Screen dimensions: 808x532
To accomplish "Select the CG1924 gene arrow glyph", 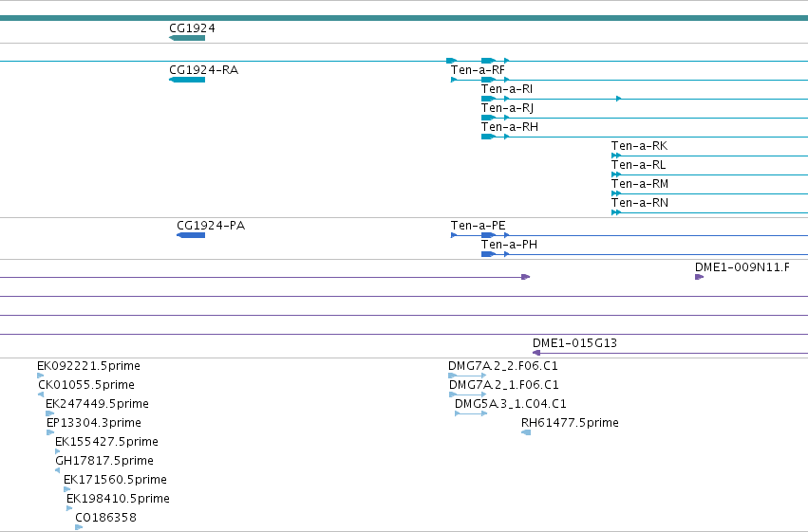I will 187,38.
